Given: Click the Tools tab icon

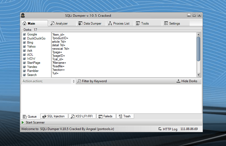Looking at the screenshot, I should (138, 23).
